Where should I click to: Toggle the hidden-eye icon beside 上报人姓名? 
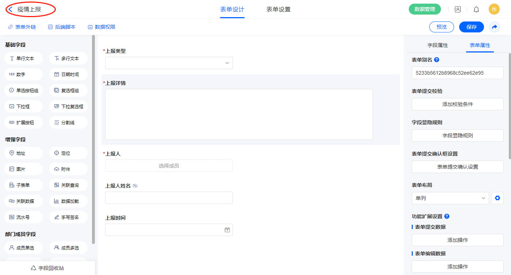(x=135, y=186)
